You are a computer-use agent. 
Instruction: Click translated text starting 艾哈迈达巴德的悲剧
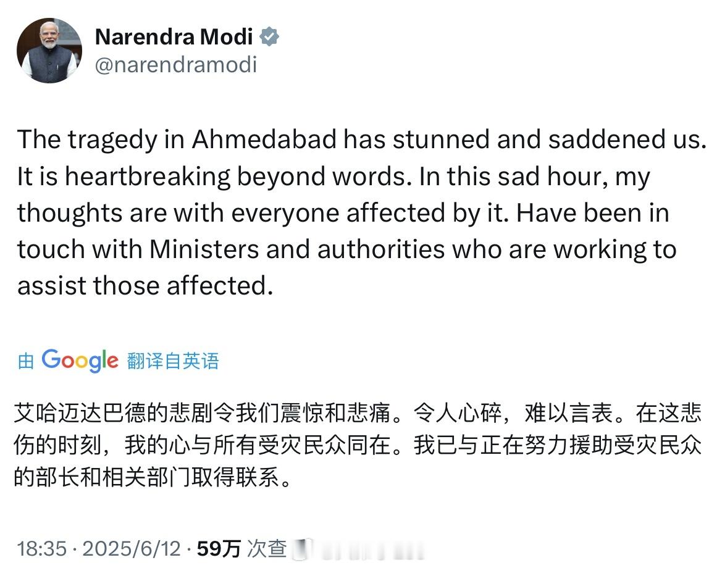pyautogui.click(x=357, y=445)
